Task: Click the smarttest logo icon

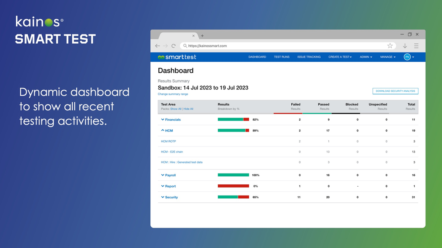Action: coord(161,57)
